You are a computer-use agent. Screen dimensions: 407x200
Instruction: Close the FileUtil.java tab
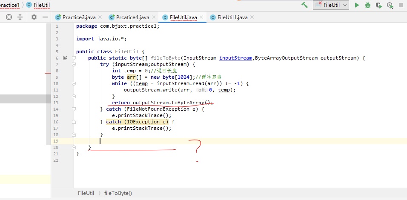201,17
